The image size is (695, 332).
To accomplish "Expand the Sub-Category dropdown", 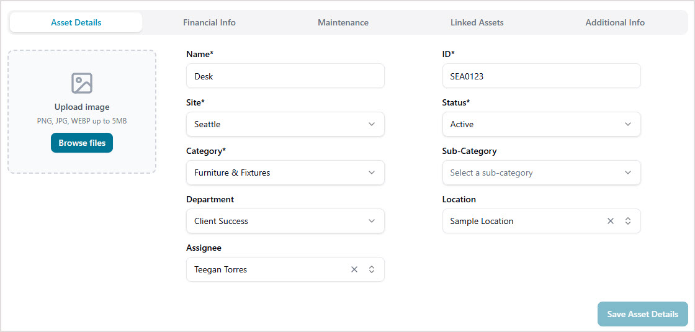I will (541, 173).
